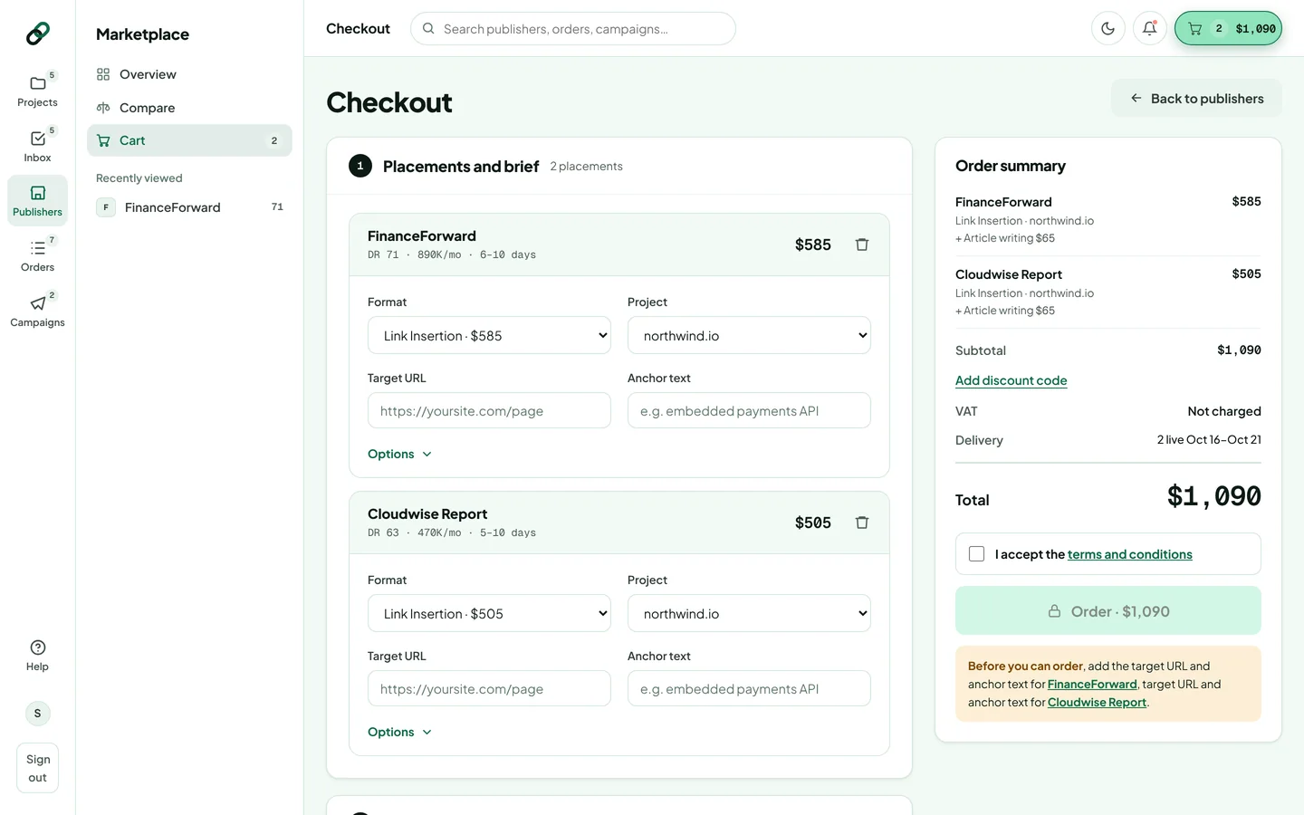Toggle dark mode with moon icon
The image size is (1304, 815).
1108,29
